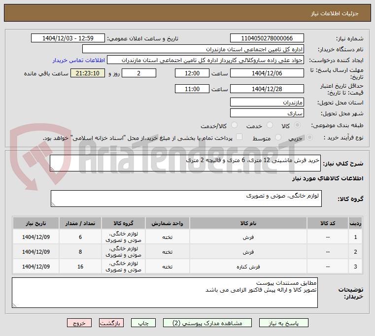This screenshot has height=336, width=375.
Task: Click the quantity cell showing 8
Action: 80,252
